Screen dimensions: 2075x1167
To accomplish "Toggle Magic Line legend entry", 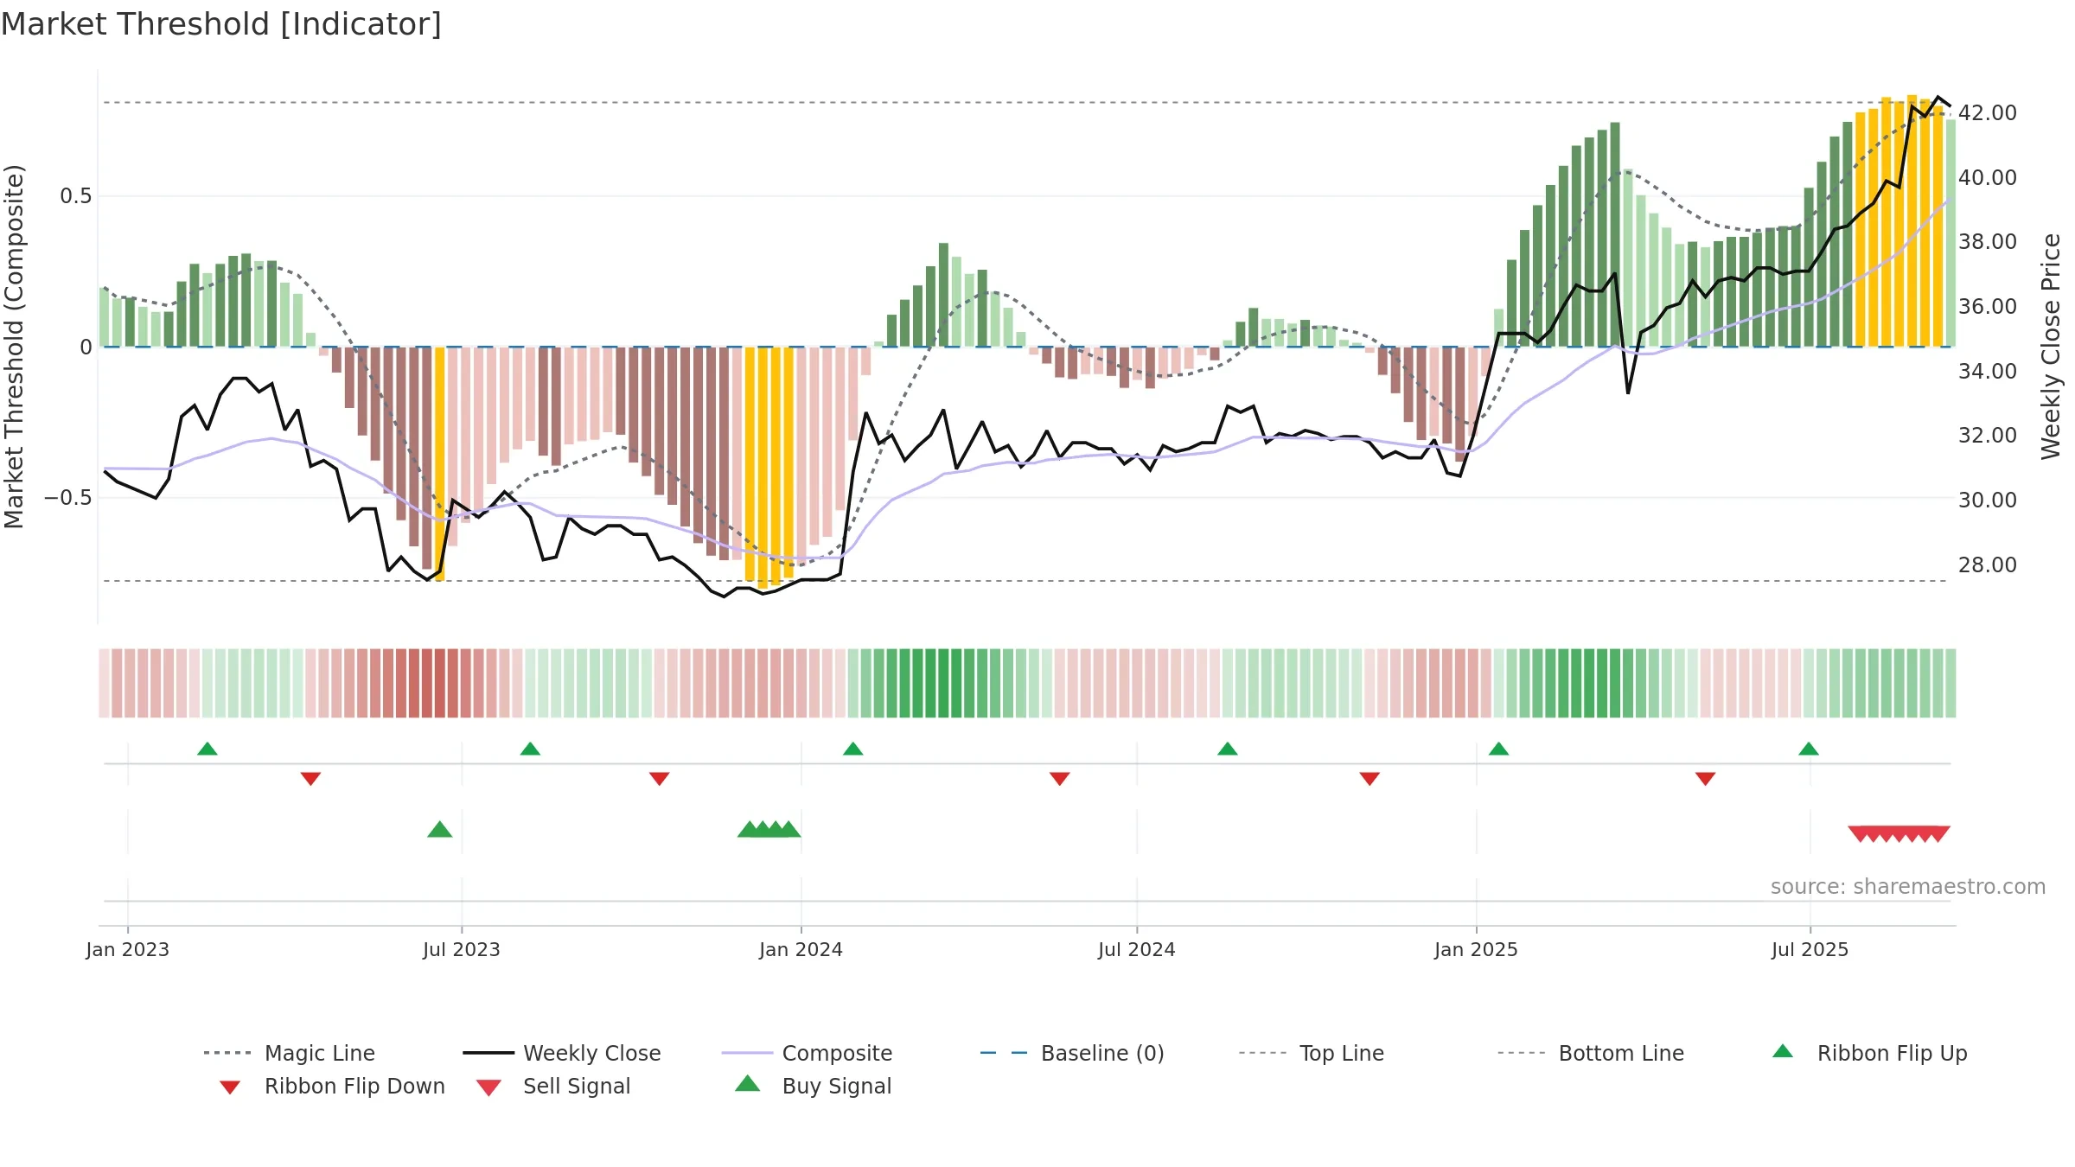I will (289, 1053).
